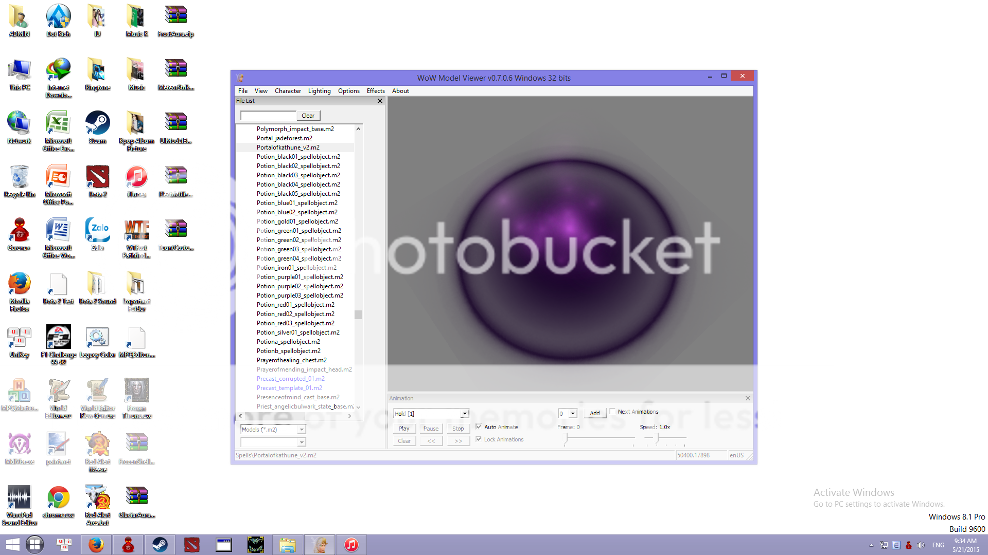
Task: Click the Steam icon in taskbar
Action: 160,545
